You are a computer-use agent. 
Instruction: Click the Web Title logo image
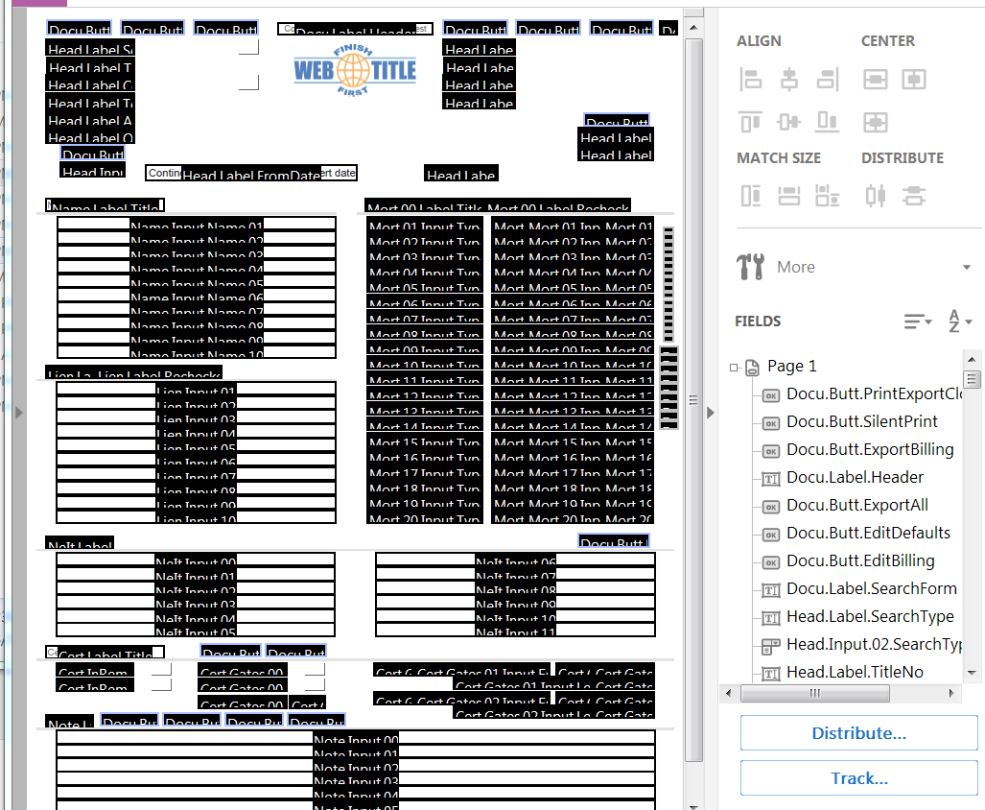click(x=355, y=70)
